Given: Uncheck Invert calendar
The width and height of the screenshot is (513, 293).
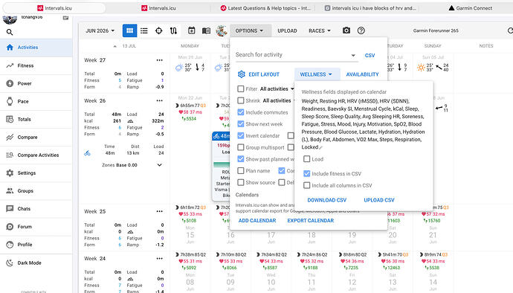Looking at the screenshot, I should coord(241,135).
